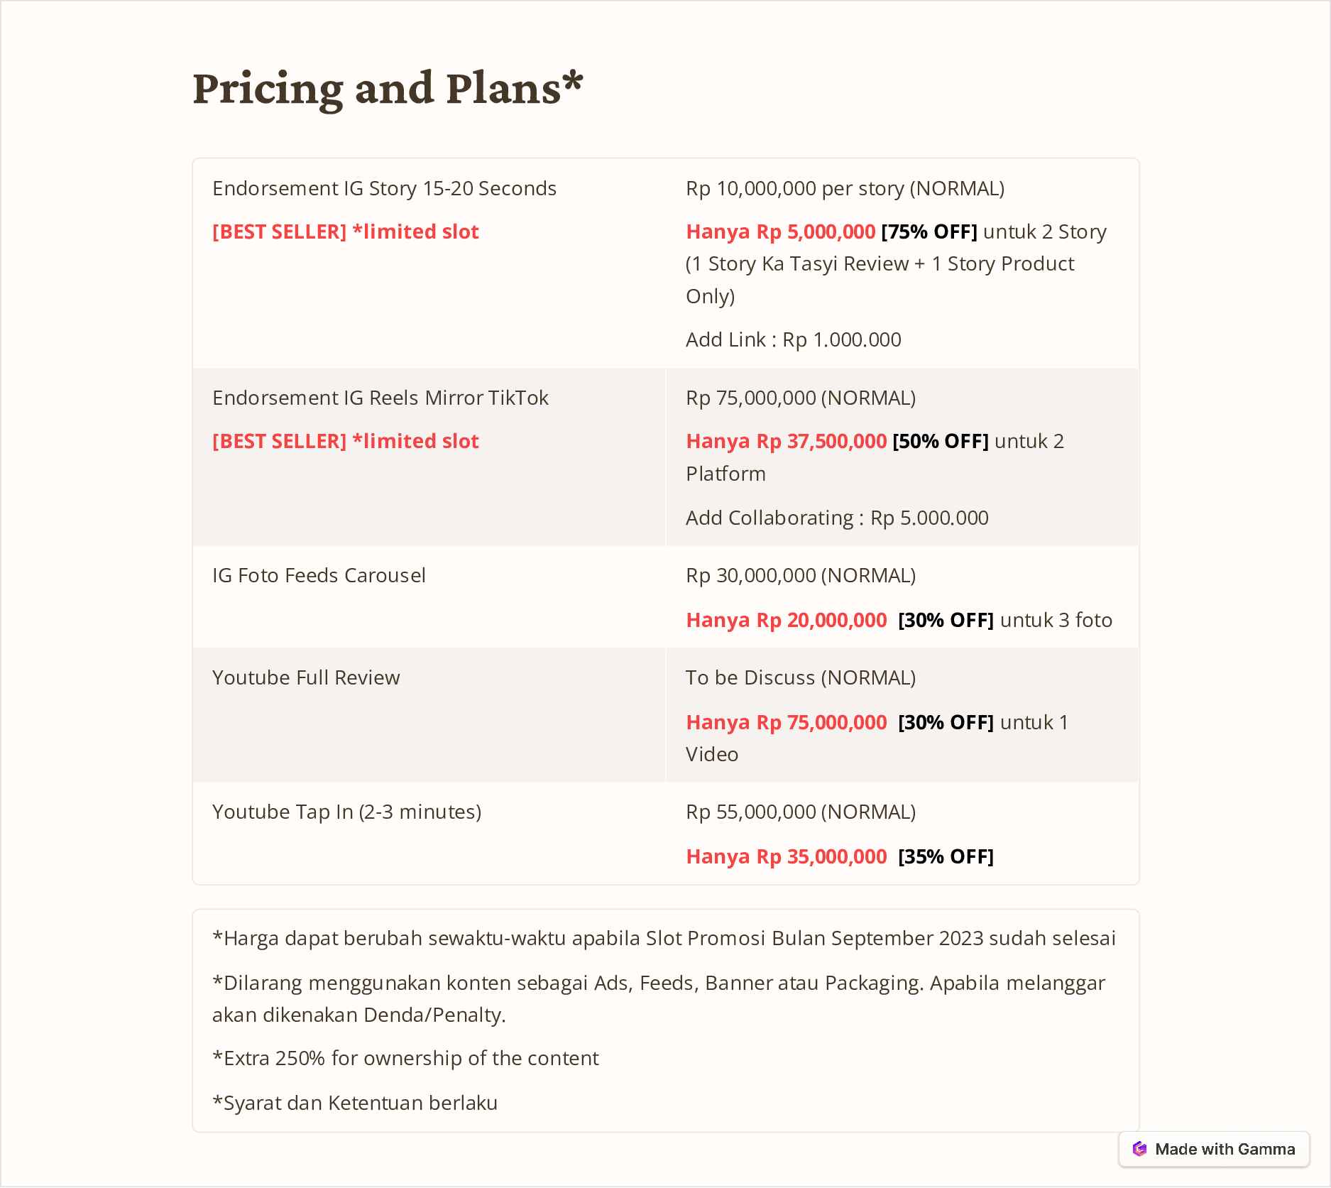Screen dimensions: 1331x1188
Task: Click the first BEST SELLER limited slot label
Action: point(346,231)
